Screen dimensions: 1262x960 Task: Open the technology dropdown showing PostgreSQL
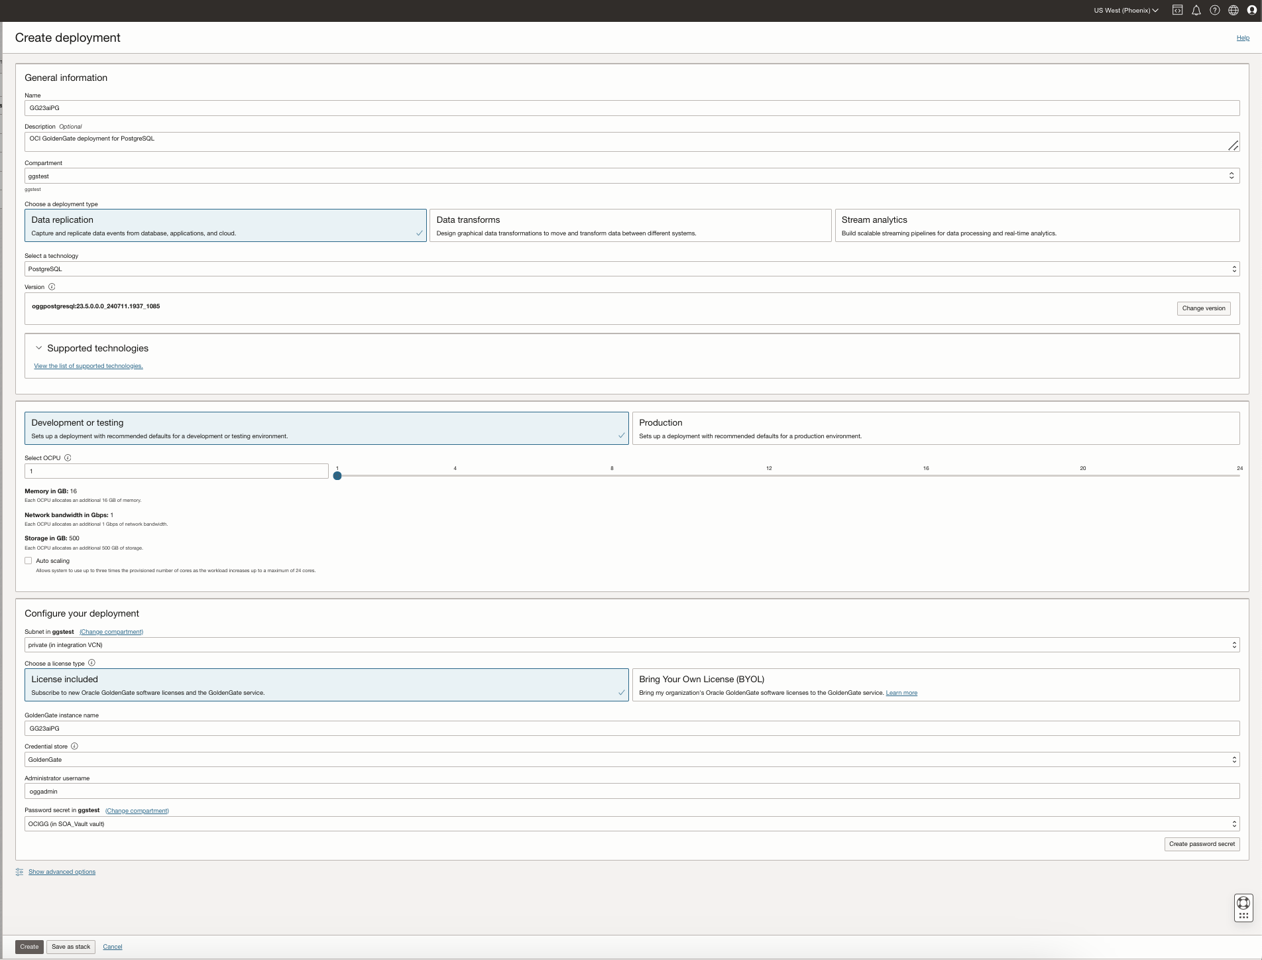[632, 269]
